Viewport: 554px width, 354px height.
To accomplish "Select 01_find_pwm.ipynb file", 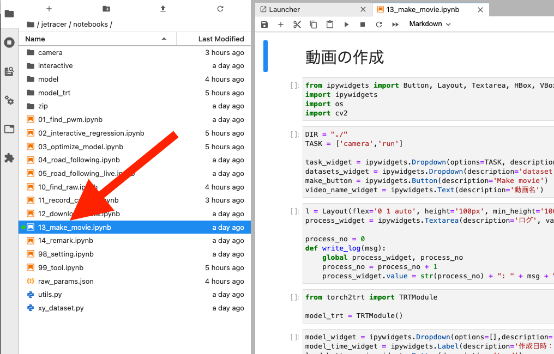I will (x=135, y=120).
